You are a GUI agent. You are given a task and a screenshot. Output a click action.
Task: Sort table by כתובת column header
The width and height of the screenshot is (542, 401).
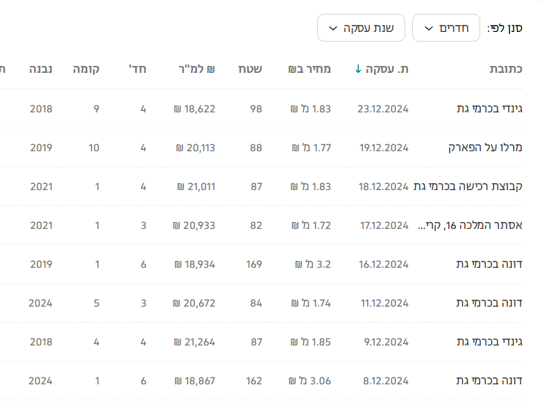tap(506, 69)
